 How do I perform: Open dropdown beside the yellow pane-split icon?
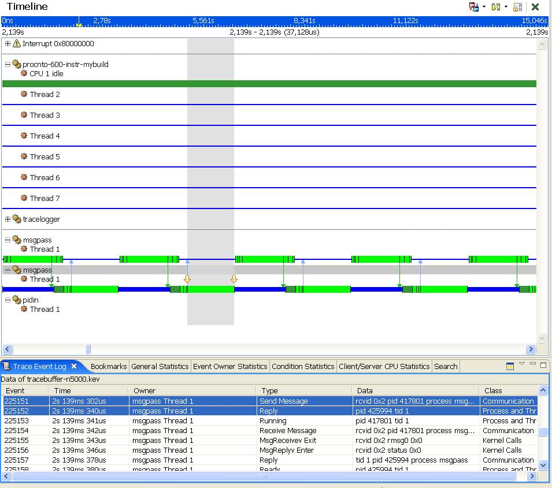[506, 7]
